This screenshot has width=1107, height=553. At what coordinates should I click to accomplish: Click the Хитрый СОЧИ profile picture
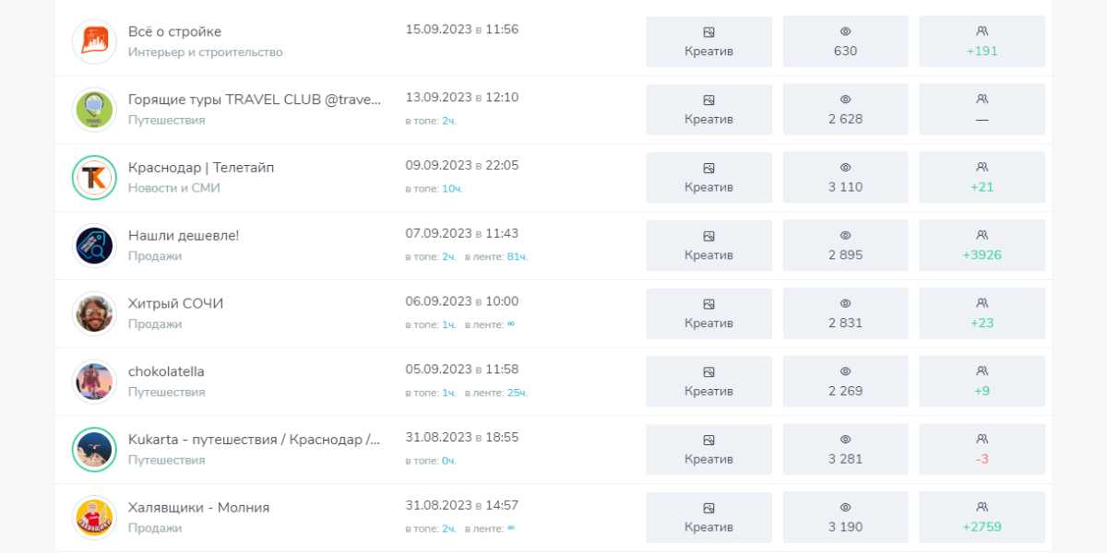coord(94,314)
